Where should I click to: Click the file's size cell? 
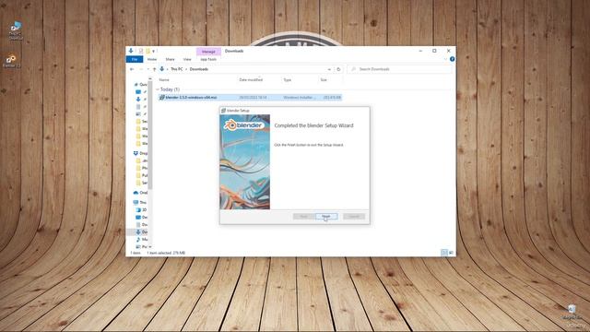pos(332,98)
